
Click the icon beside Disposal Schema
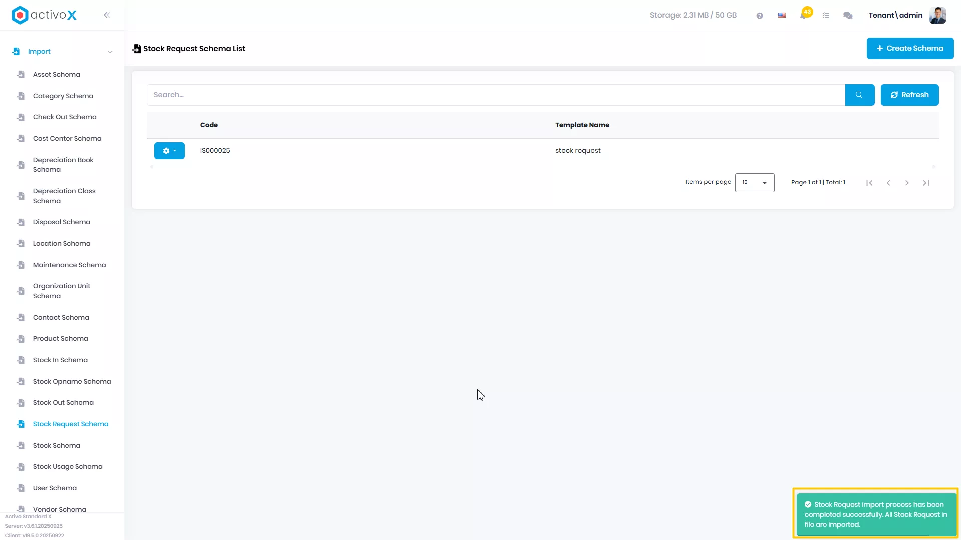click(21, 222)
